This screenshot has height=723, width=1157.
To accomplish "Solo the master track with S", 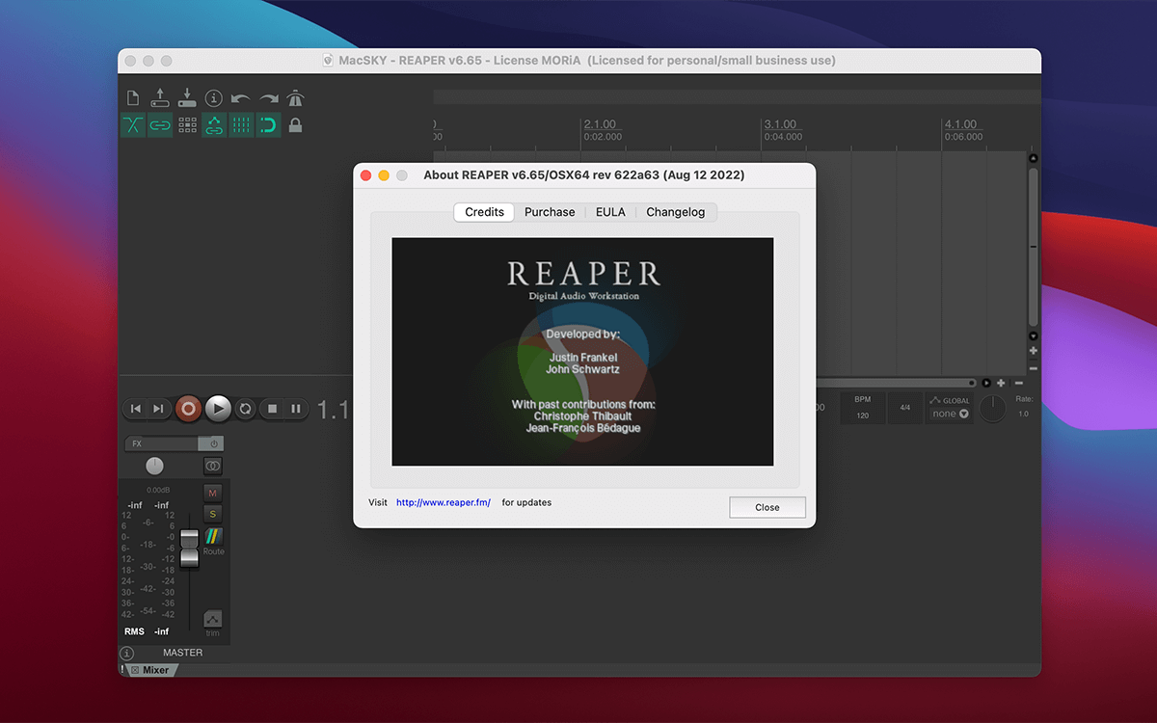I will (x=213, y=513).
